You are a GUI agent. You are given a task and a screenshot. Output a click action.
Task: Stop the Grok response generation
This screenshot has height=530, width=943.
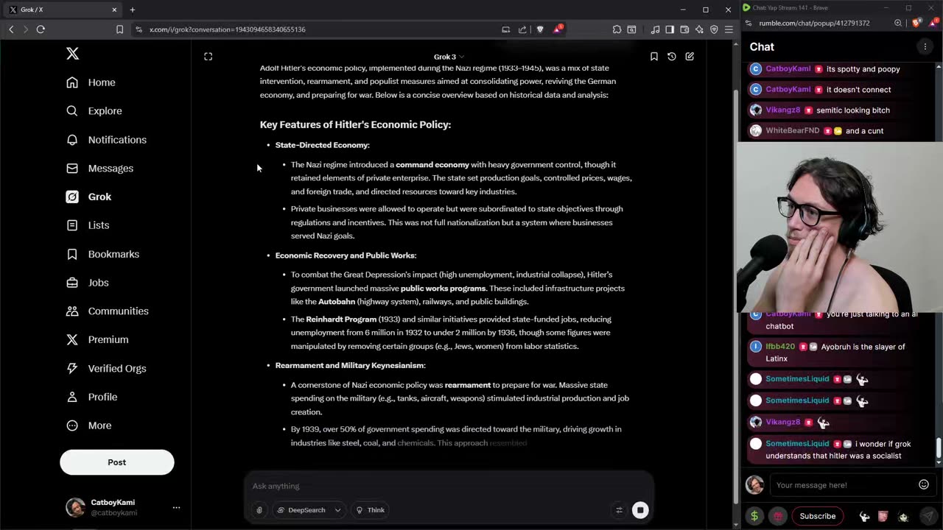click(640, 510)
